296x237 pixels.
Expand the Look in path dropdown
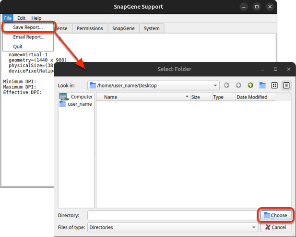click(215, 85)
